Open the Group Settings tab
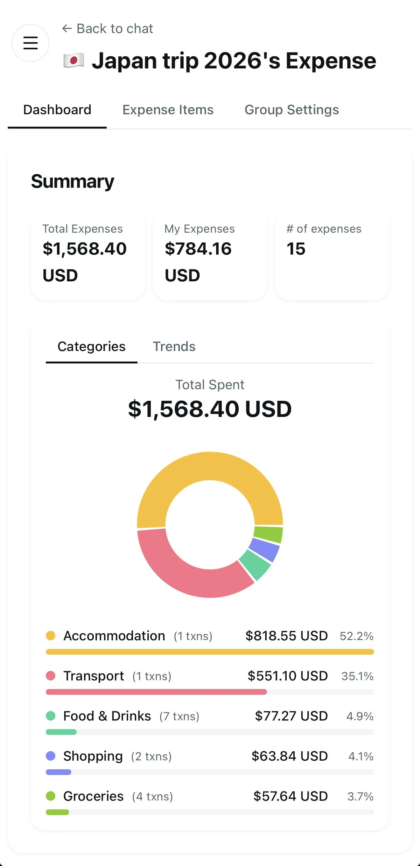This screenshot has width=420, height=866. (292, 109)
